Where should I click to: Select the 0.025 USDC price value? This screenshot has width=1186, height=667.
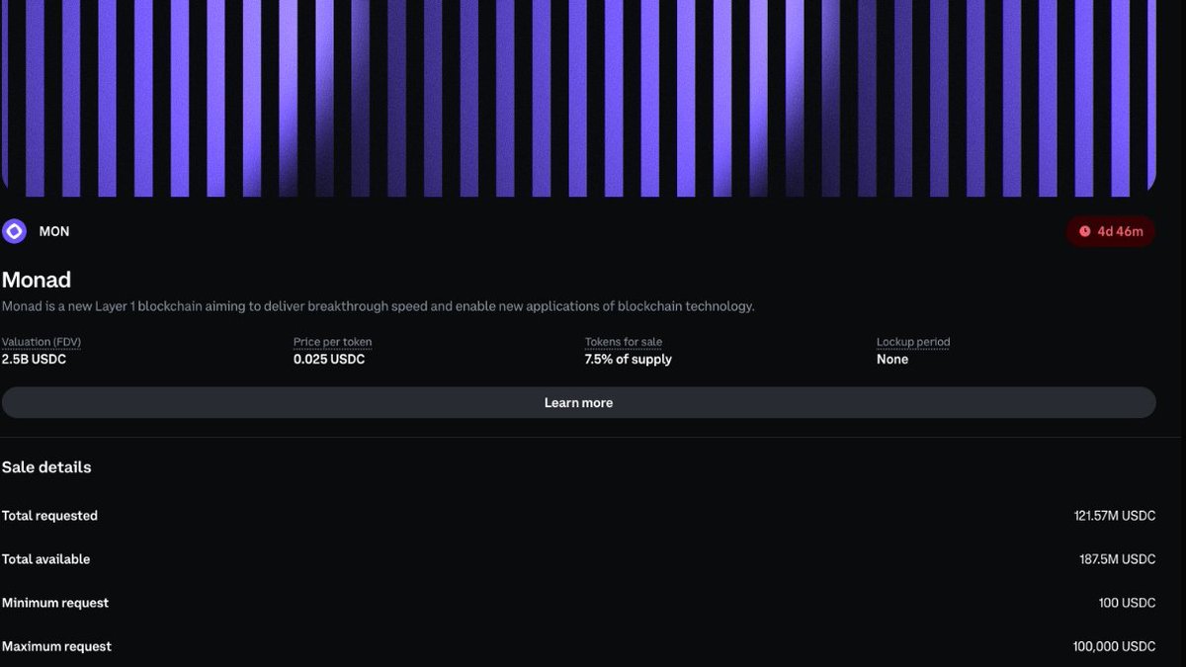click(x=329, y=360)
